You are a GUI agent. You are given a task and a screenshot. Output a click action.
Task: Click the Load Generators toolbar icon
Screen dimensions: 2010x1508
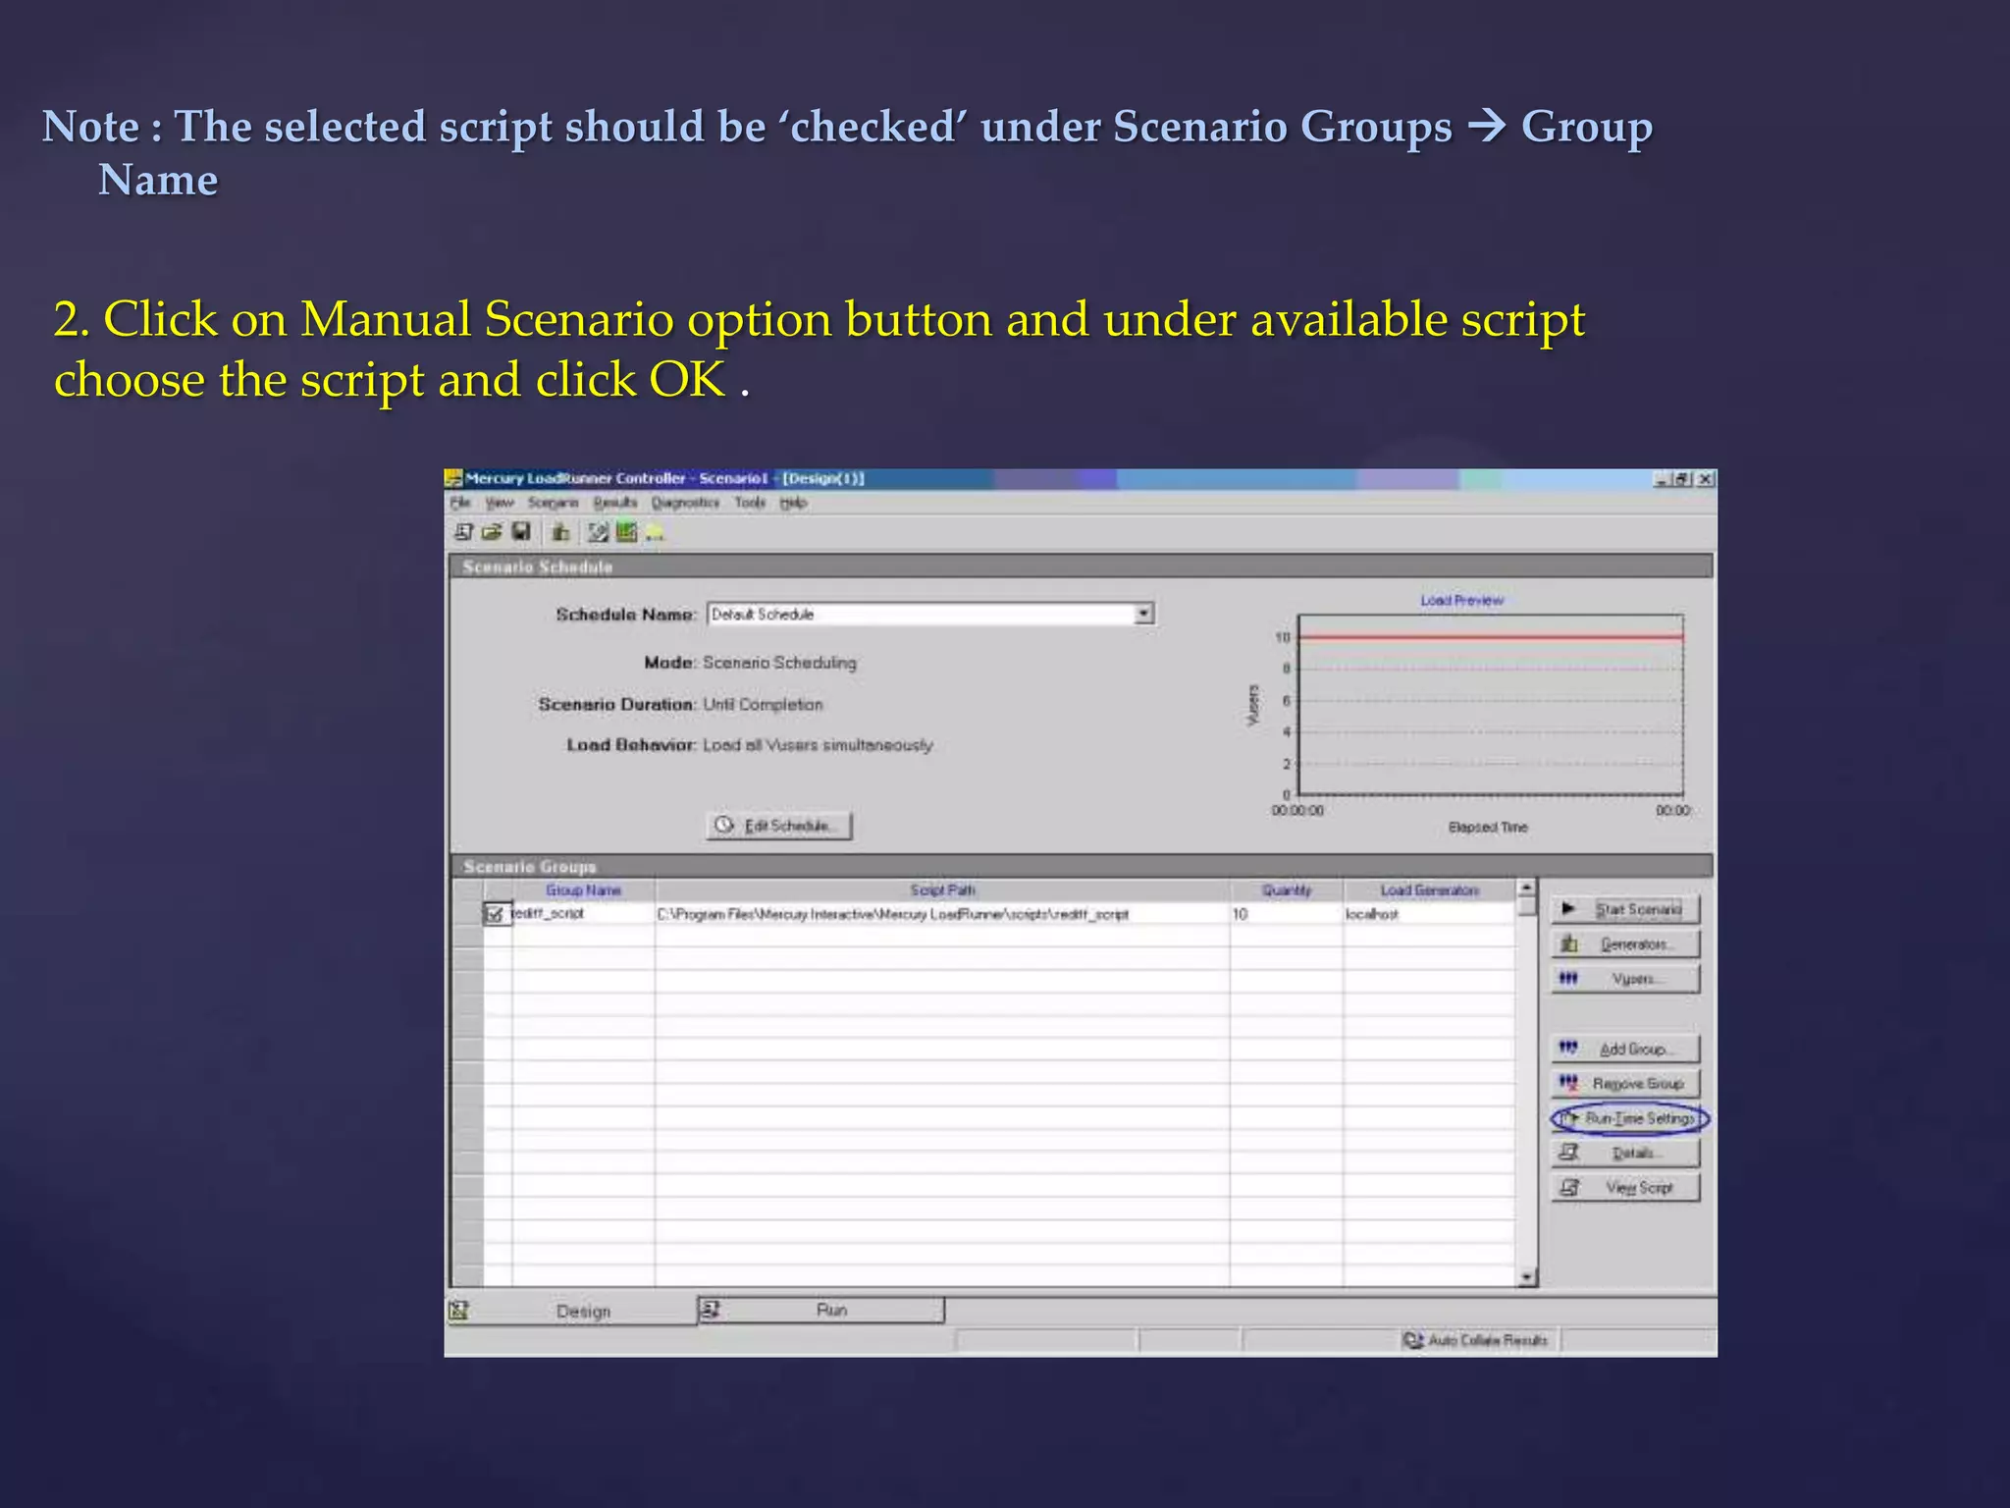tap(560, 532)
